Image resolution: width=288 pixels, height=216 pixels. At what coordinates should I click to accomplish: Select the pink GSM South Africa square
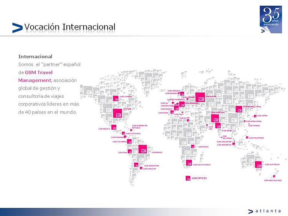pos(189,163)
